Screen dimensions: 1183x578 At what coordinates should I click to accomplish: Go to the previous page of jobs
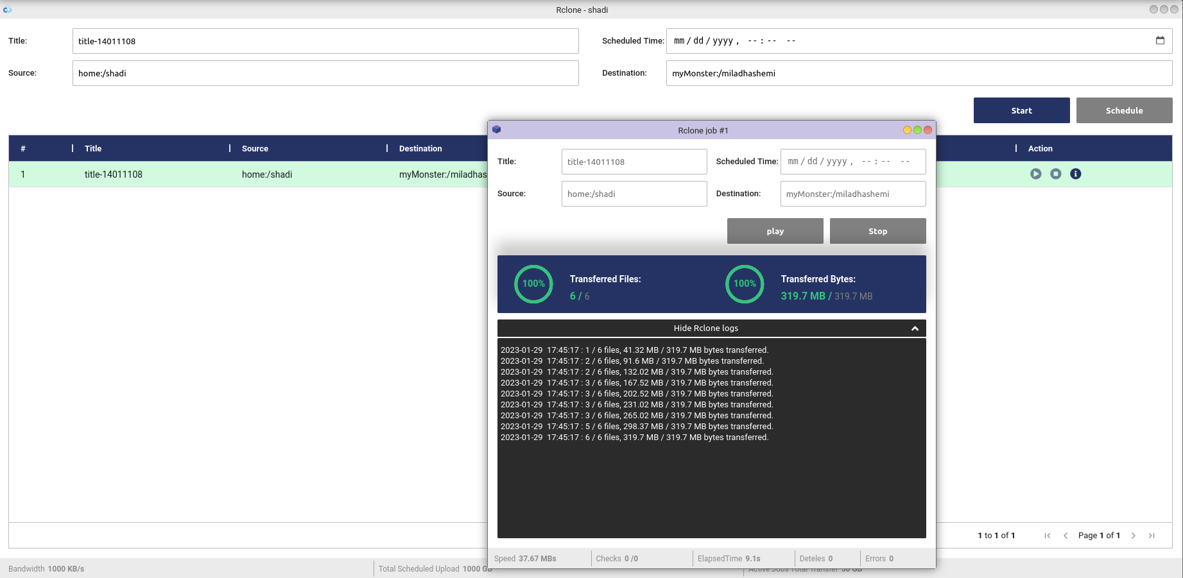point(1066,536)
